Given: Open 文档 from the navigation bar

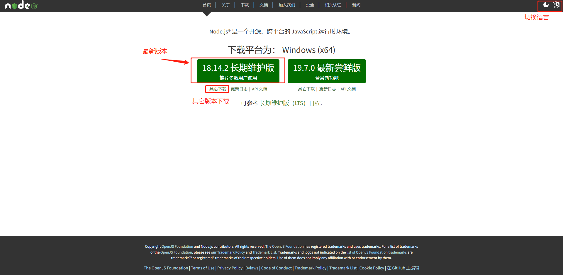Looking at the screenshot, I should (264, 5).
